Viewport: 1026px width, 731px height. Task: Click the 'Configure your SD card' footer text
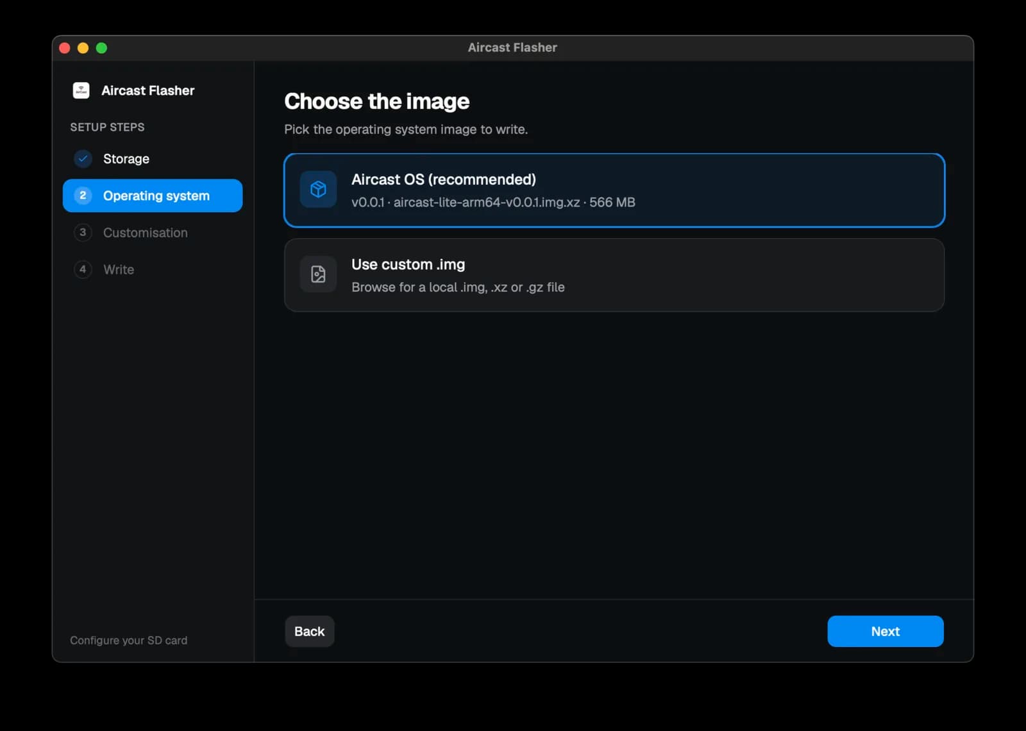(x=129, y=641)
